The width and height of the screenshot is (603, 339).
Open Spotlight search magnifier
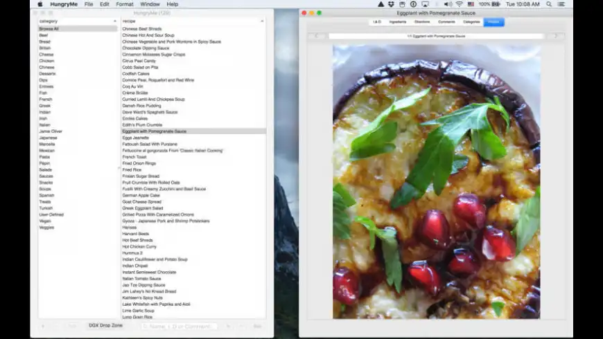tap(549, 4)
